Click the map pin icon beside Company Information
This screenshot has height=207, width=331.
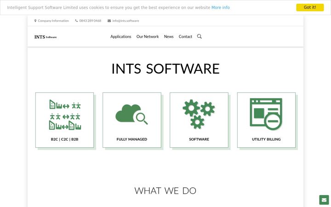click(35, 21)
